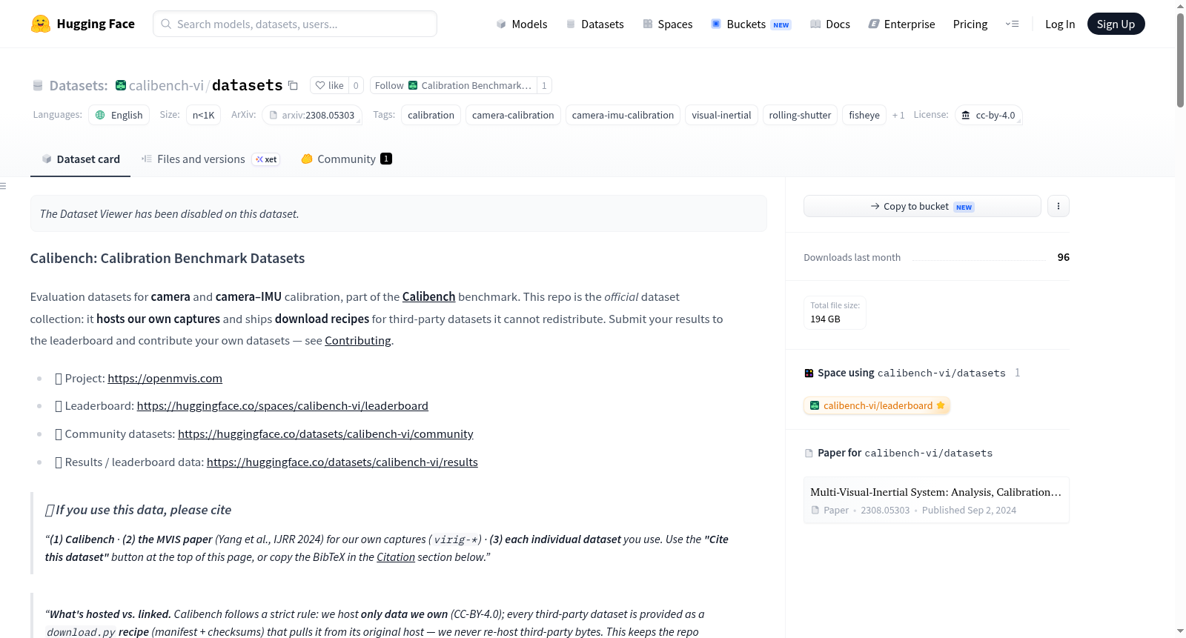Select the rolling-shutter tag
The width and height of the screenshot is (1186, 638).
pyautogui.click(x=800, y=115)
